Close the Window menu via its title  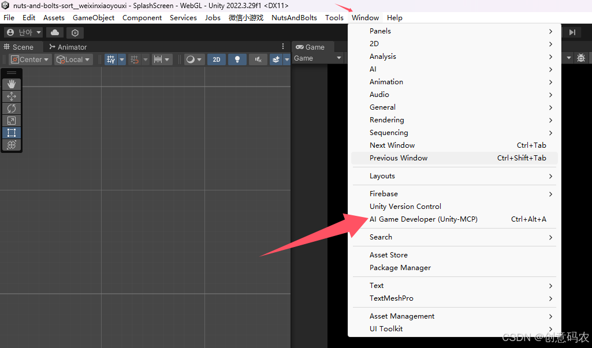(x=365, y=18)
